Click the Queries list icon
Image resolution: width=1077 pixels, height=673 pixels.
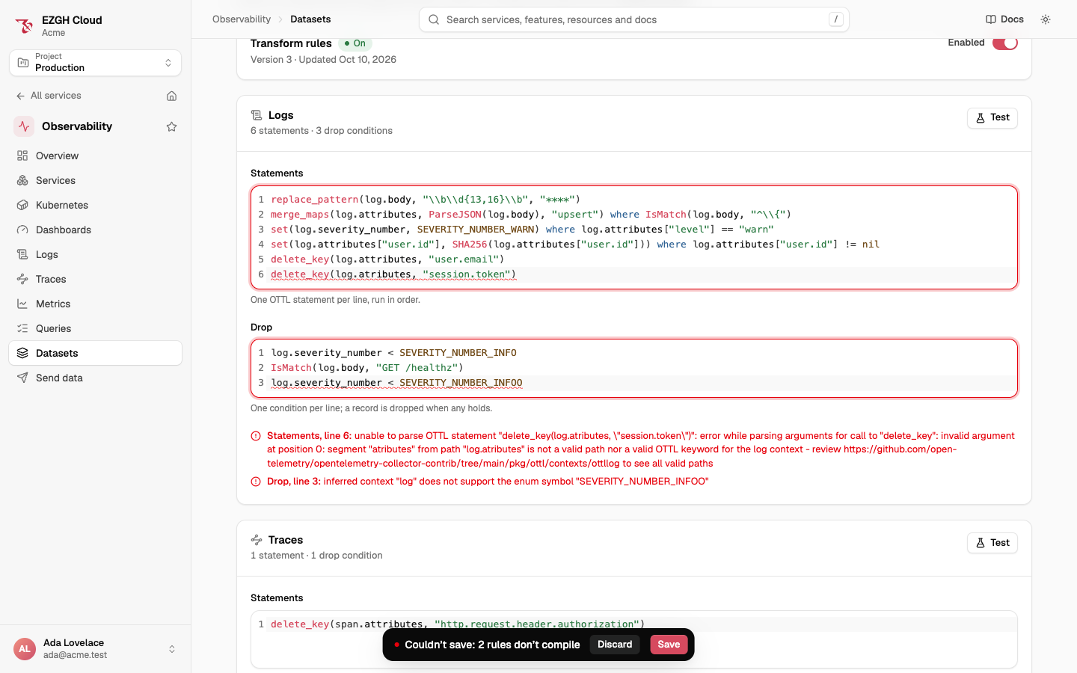click(x=22, y=328)
